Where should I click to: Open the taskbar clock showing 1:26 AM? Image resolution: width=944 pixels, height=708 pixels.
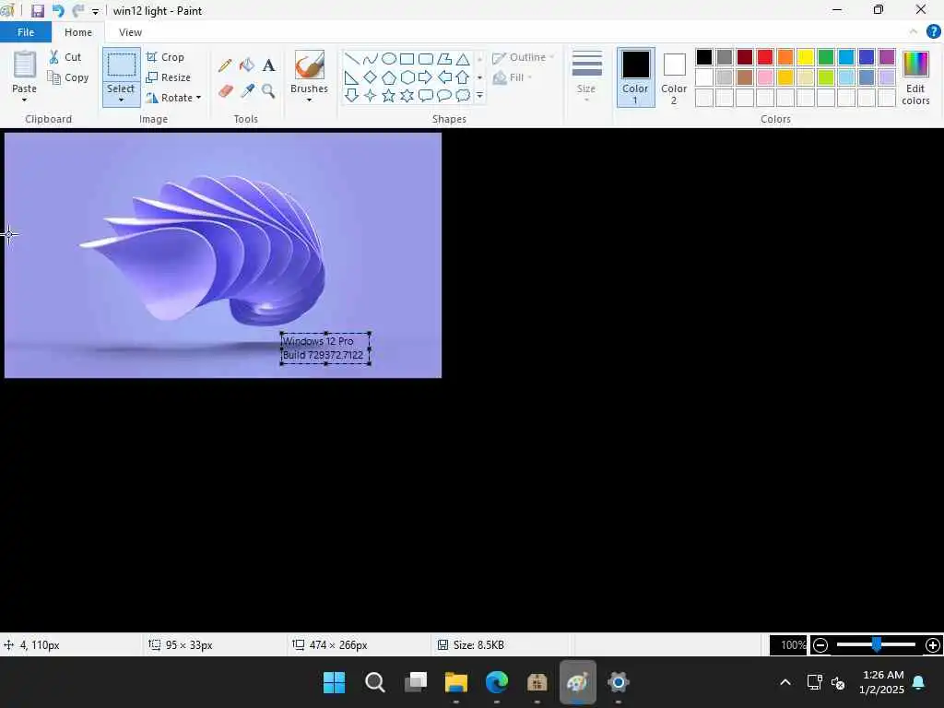(882, 682)
